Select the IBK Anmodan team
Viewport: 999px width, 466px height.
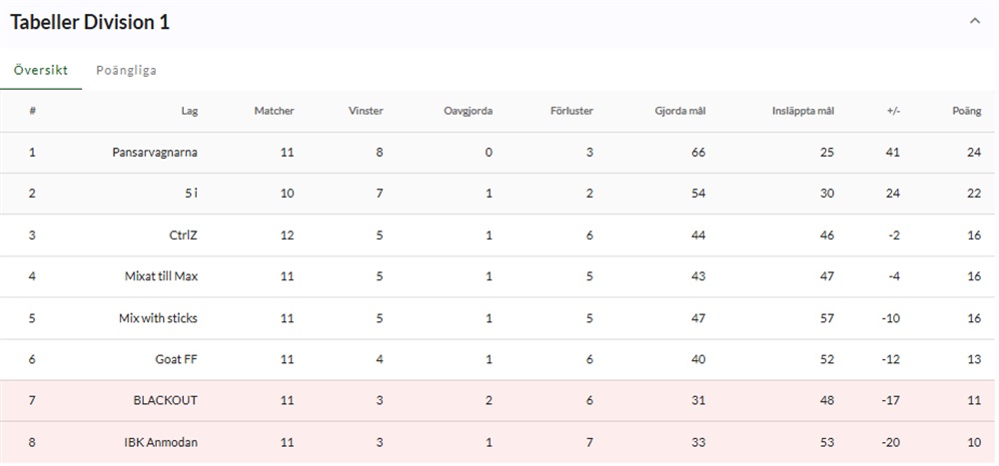pos(161,442)
